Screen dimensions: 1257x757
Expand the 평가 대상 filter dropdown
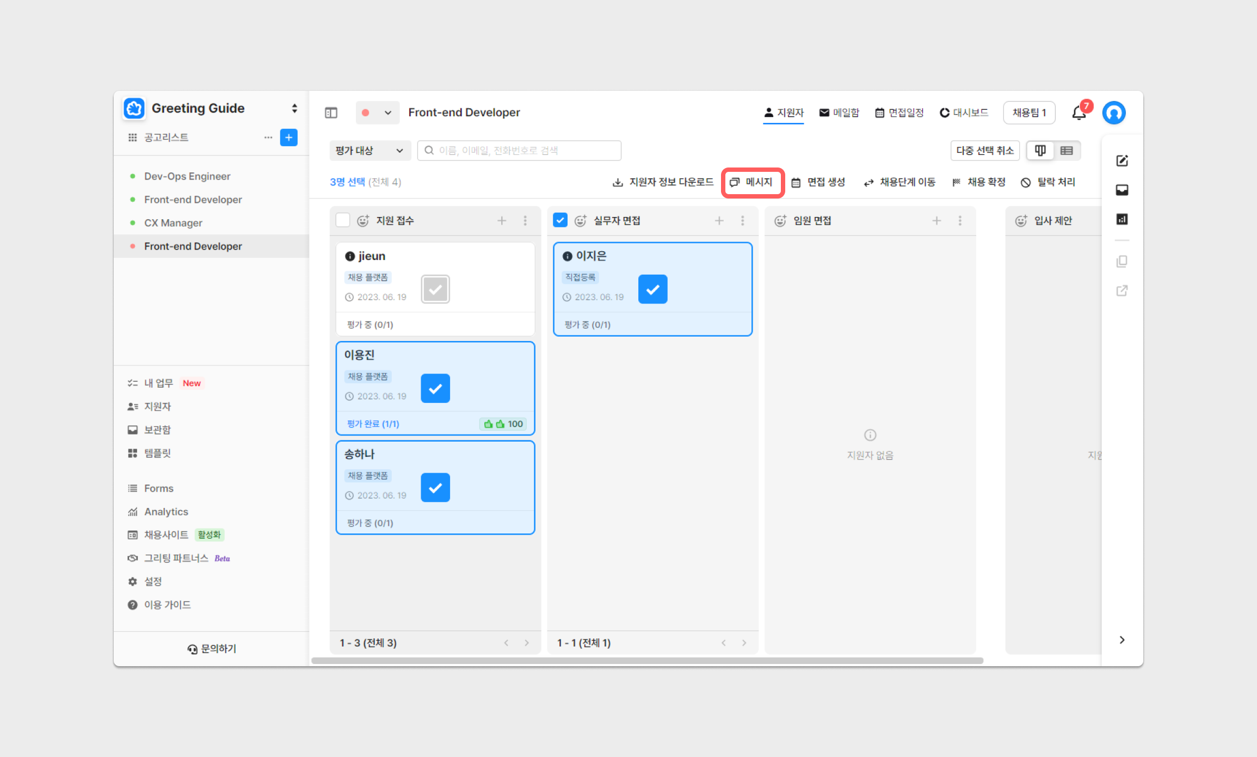(x=369, y=151)
